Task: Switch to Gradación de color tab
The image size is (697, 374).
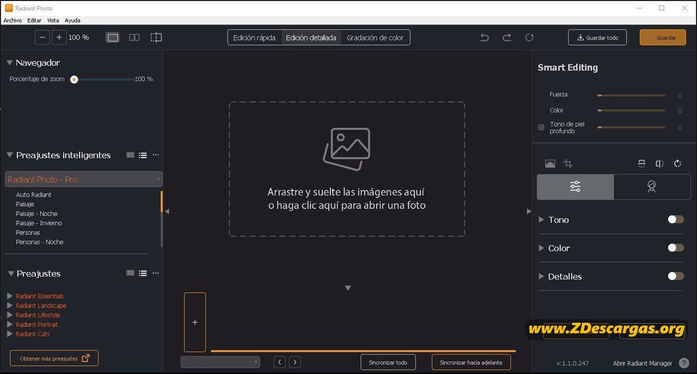Action: coord(375,38)
